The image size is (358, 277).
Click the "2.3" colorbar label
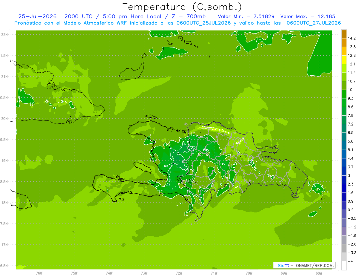click(x=351, y=184)
